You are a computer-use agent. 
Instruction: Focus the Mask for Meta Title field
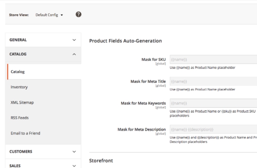(213, 82)
